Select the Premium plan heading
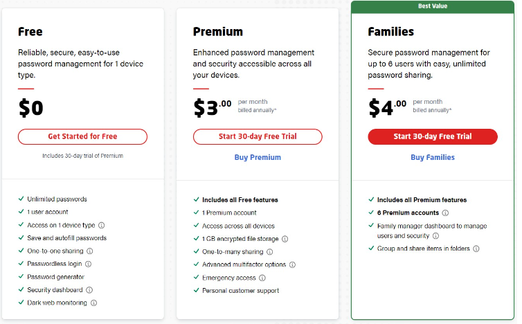This screenshot has width=522, height=324. coord(218,32)
